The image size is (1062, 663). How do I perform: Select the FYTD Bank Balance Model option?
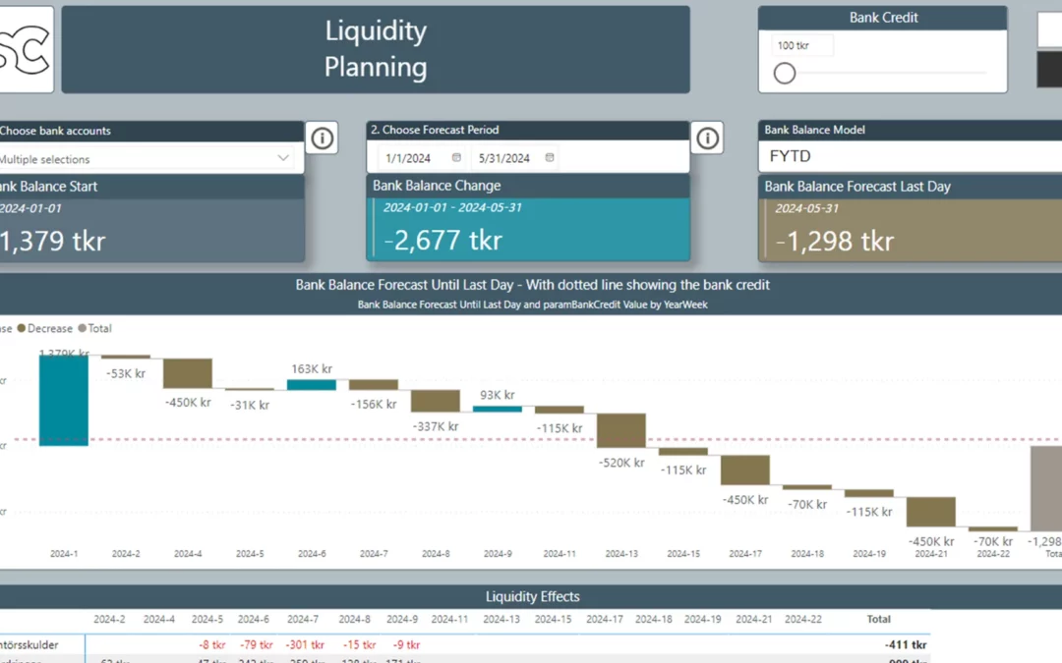point(792,156)
